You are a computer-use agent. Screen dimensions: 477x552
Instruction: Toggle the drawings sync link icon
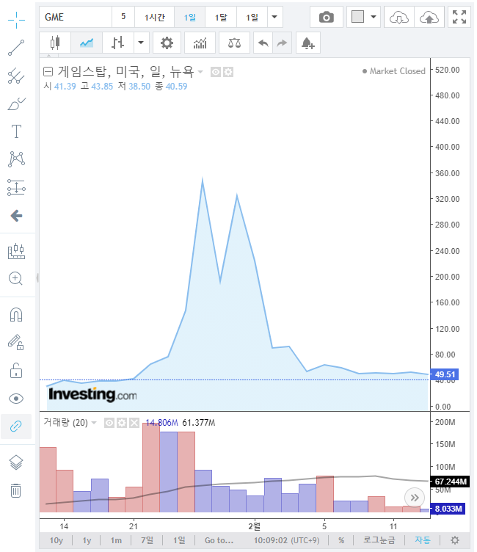[16, 426]
